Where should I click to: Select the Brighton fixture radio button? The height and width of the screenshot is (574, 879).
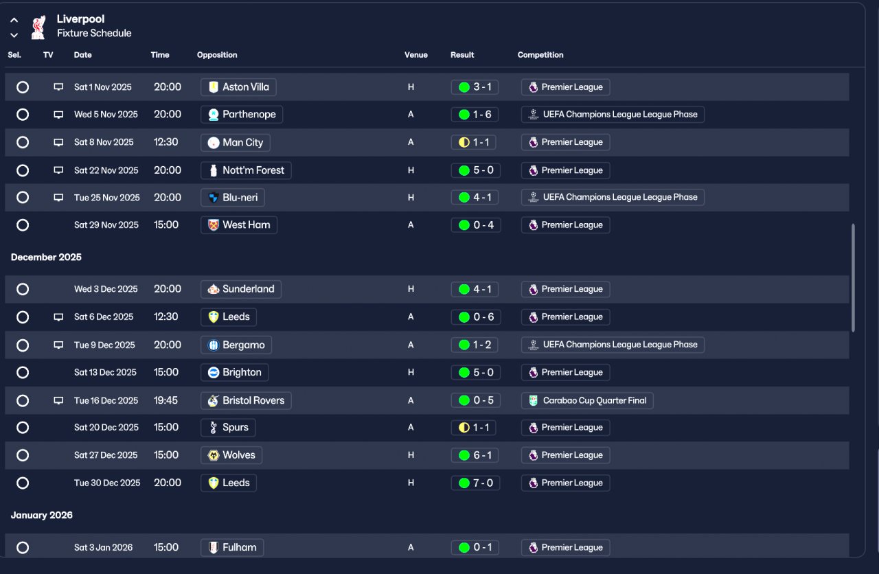pyautogui.click(x=23, y=372)
